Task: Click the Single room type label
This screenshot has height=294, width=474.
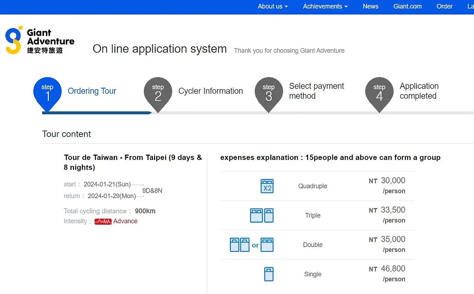Action: click(313, 274)
